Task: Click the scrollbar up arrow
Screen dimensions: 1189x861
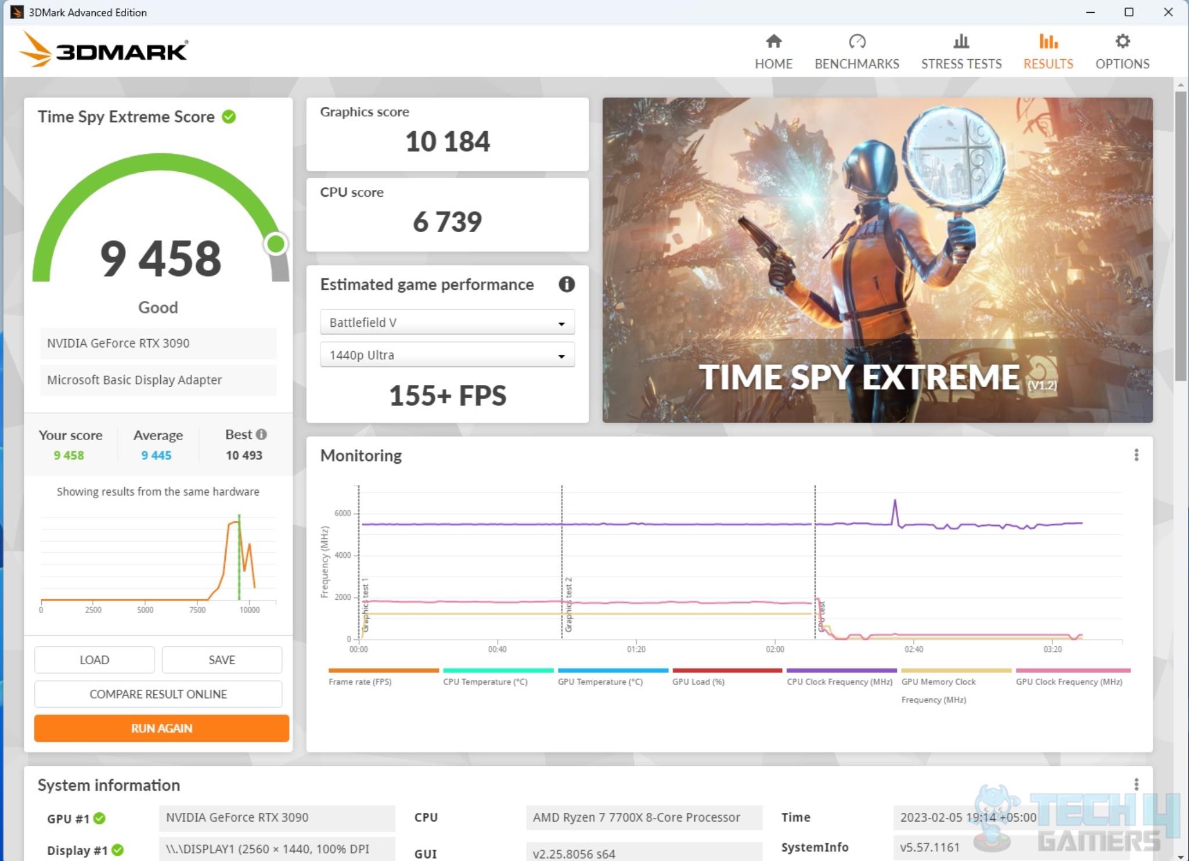Action: coord(1180,85)
